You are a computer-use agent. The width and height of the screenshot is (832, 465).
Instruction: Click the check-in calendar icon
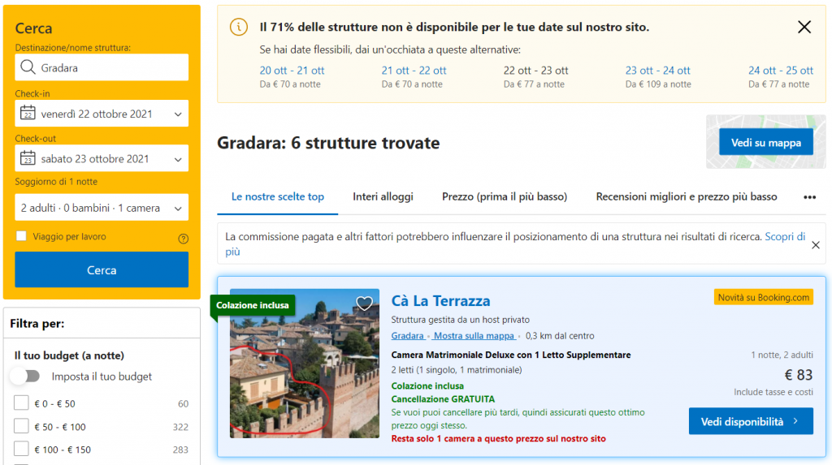click(x=28, y=114)
